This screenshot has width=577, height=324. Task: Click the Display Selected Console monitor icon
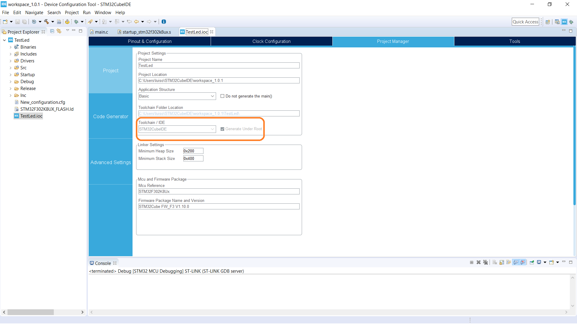[x=539, y=262]
